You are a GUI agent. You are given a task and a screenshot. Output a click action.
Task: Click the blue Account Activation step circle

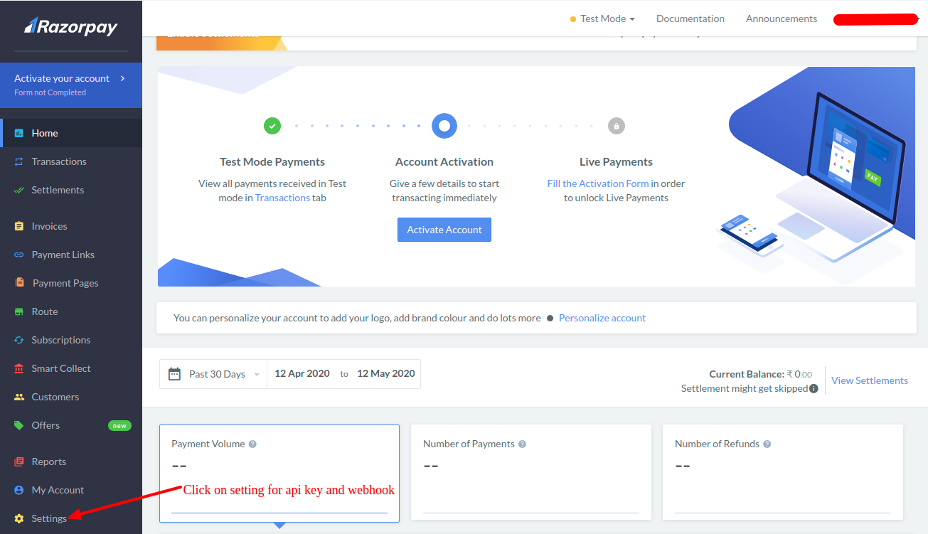click(x=444, y=126)
